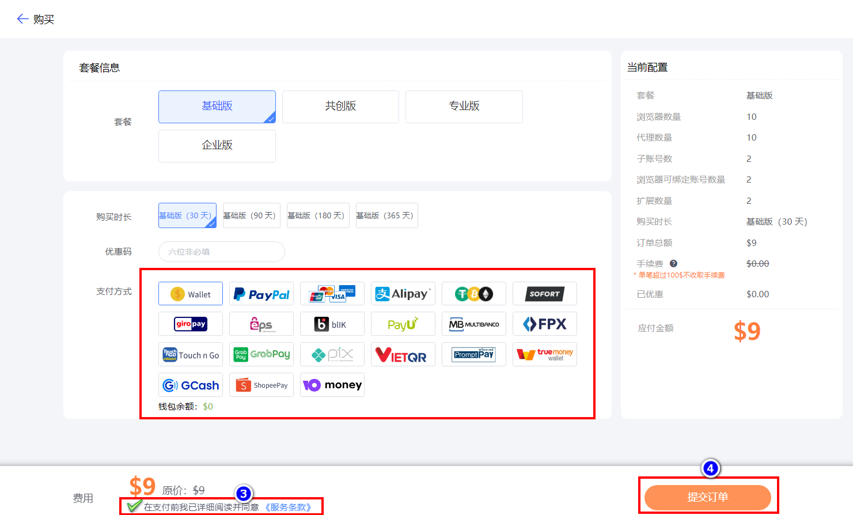This screenshot has height=515, width=853.
Task: Select Multibanco payment method
Action: pos(474,324)
